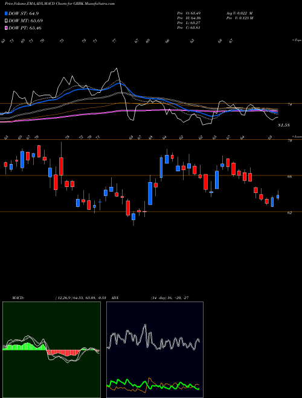The width and height of the screenshot is (302, 398).
Task: Click the 'Pre O: 63.49' open value
Action: [189, 13]
